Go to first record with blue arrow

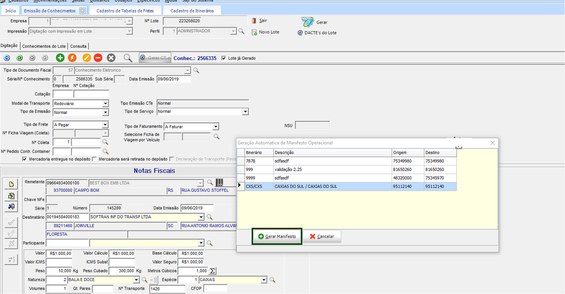click(7, 58)
